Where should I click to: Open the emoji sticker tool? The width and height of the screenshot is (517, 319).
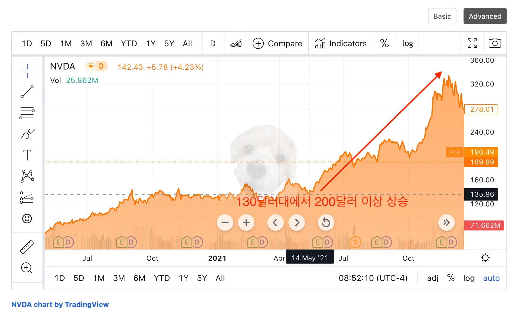(27, 218)
